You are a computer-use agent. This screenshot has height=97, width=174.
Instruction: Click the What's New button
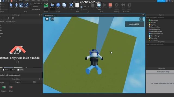[161, 1]
